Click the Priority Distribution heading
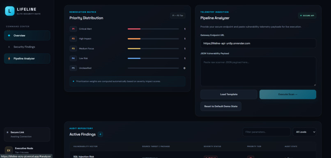 coord(86,18)
